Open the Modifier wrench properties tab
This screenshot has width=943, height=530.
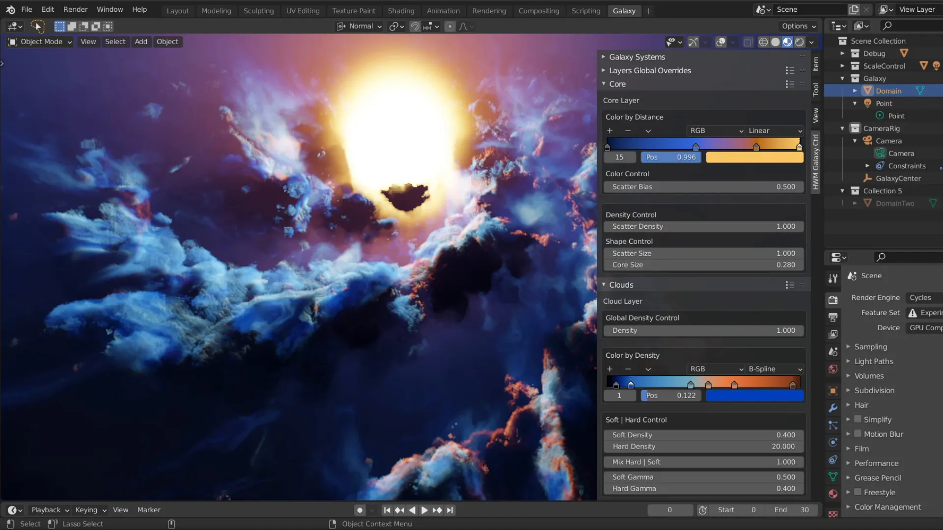[833, 408]
